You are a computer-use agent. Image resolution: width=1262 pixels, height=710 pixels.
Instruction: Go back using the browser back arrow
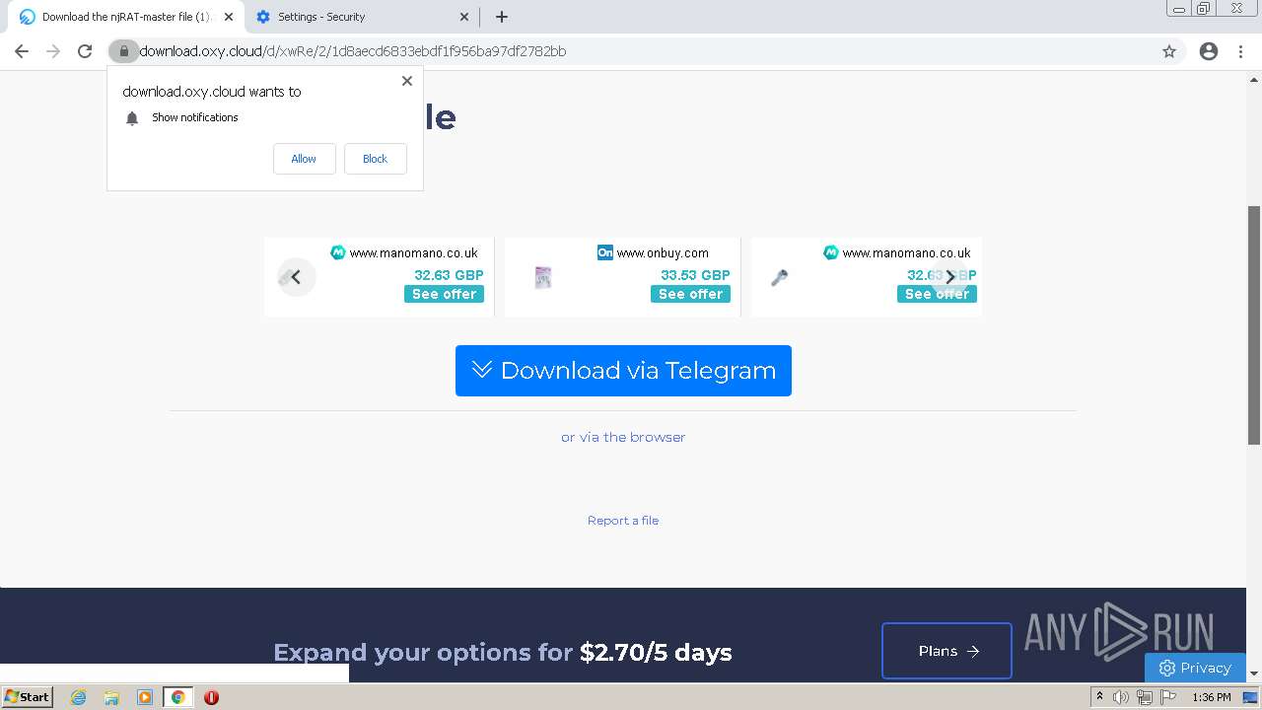point(22,51)
